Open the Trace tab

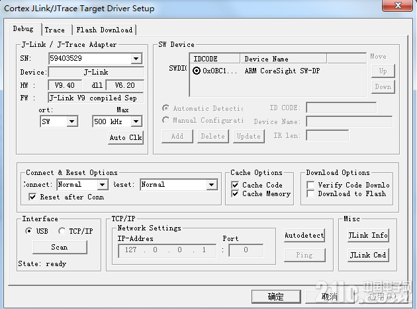click(x=55, y=30)
